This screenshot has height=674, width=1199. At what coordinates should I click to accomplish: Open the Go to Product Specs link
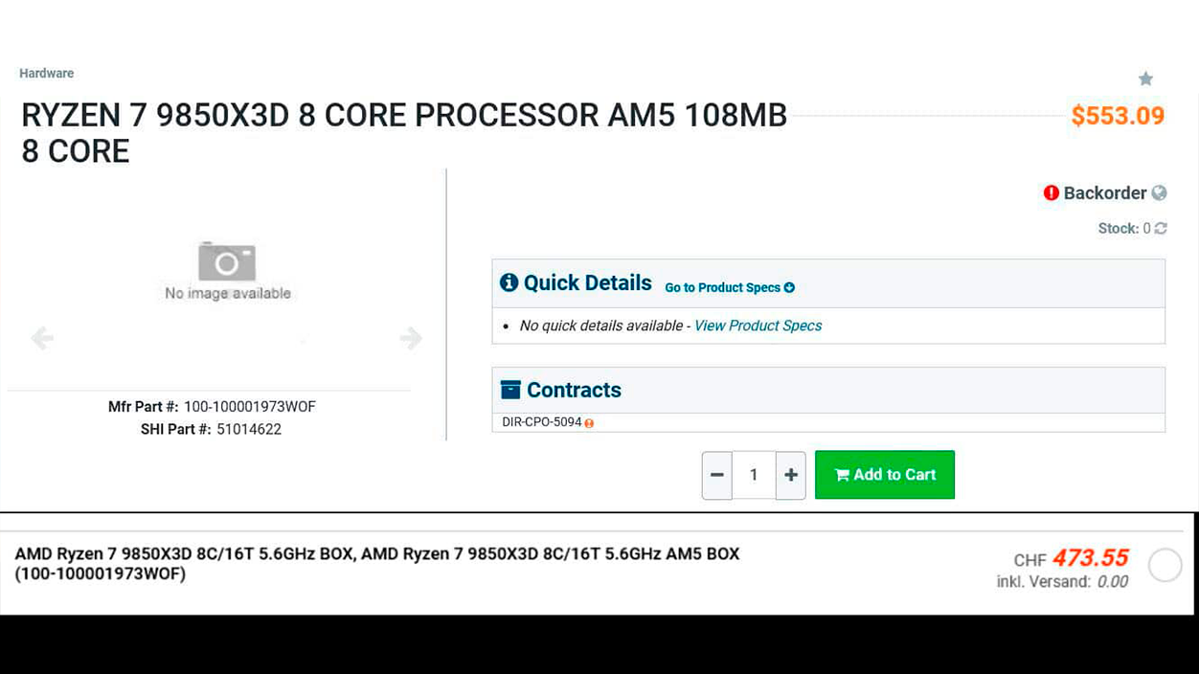point(724,287)
